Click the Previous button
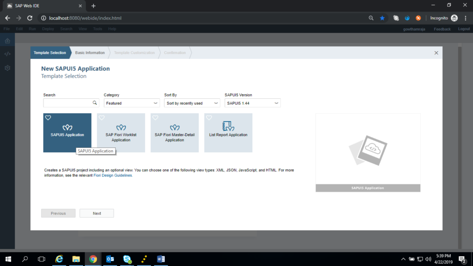Screen dimensions: 473x266 click(x=58, y=213)
